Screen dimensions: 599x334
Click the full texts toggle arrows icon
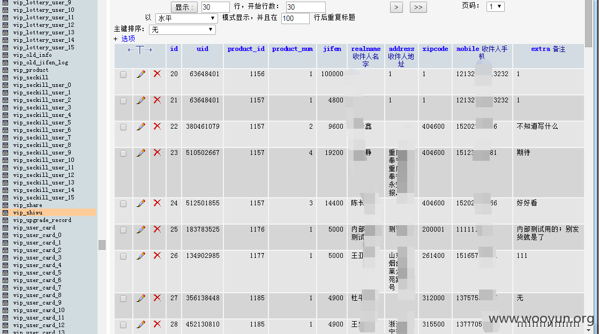pos(140,50)
